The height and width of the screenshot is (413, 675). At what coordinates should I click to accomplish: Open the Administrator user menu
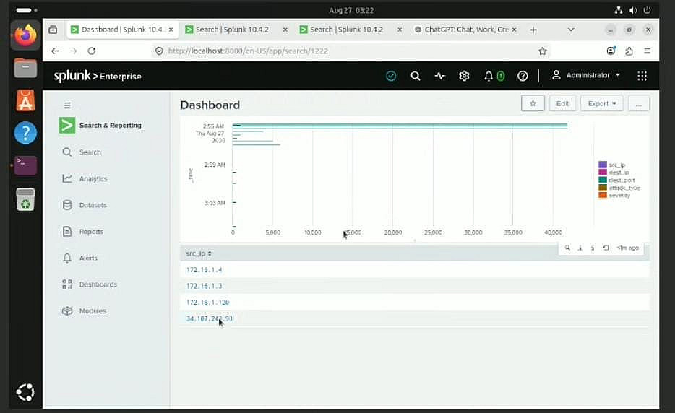[x=586, y=75]
